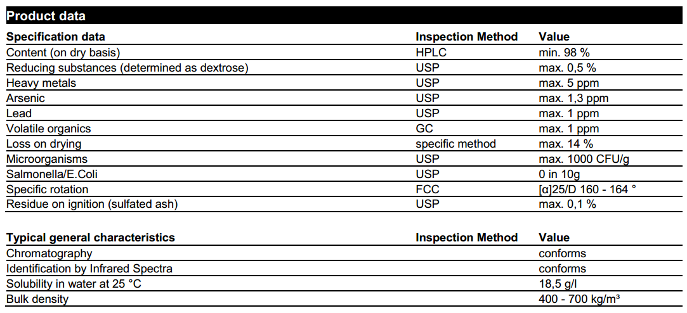This screenshot has height=313, width=687.
Task: Click the 'Specification data' column heading
Action: [56, 37]
